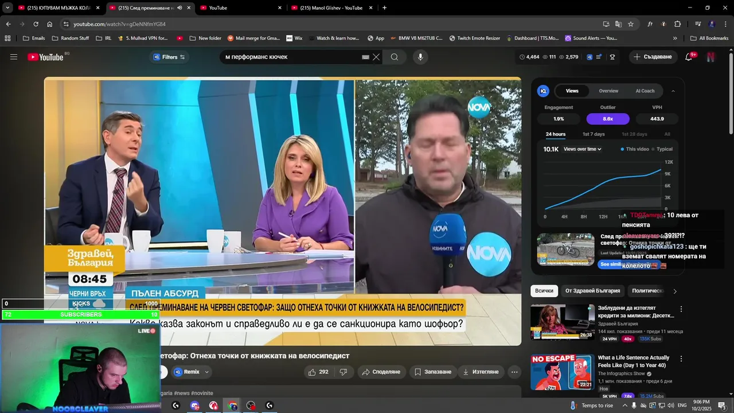This screenshot has height=413, width=734.
Task: Open the notifications bell with 9+ badge
Action: [689, 57]
